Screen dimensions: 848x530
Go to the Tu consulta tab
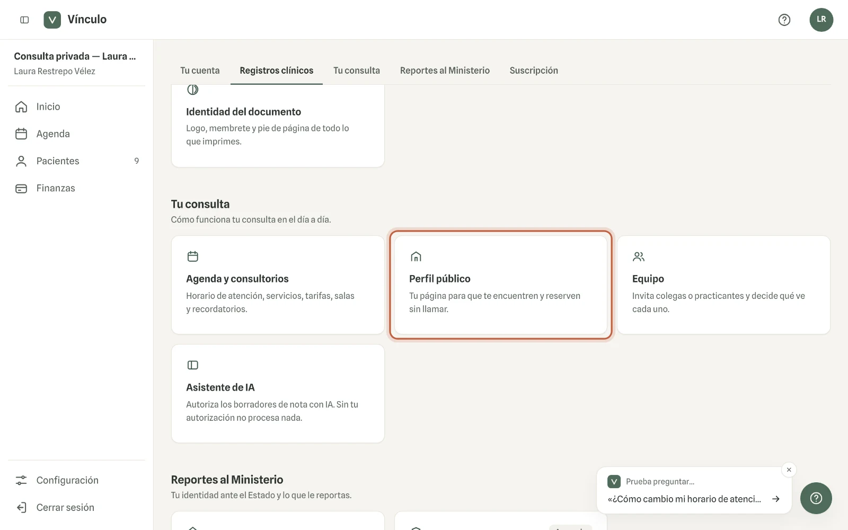click(x=357, y=70)
